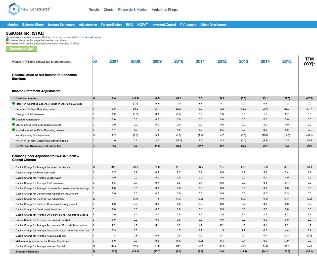Viewport: 317px width, 256px height.
Task: Open the Balance Sheet section
Action: point(33,25)
